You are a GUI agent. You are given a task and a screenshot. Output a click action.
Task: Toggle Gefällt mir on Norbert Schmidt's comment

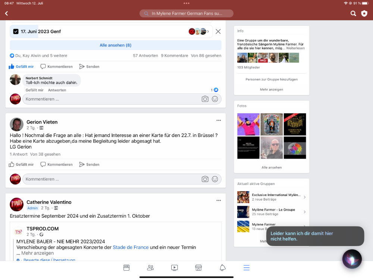pyautogui.click(x=35, y=90)
